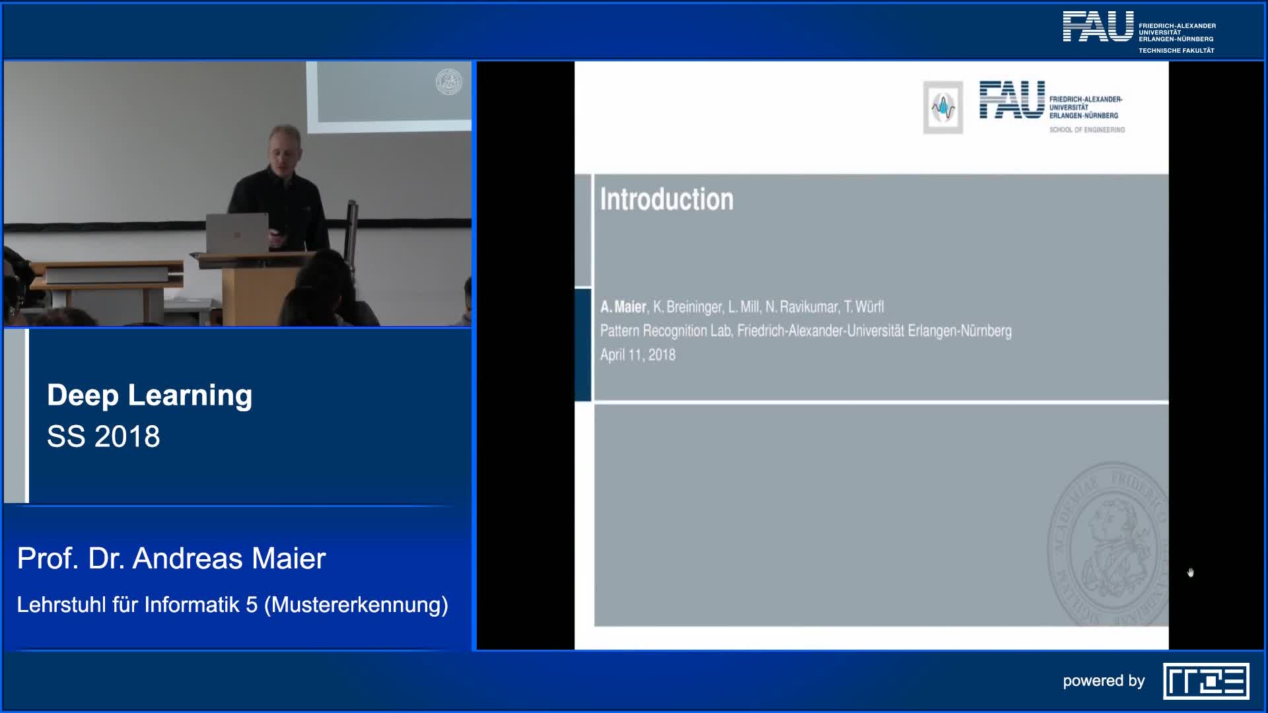1268x713 pixels.
Task: Click 'Prof. Dr. Andreas Maier' name
Action: tap(171, 559)
